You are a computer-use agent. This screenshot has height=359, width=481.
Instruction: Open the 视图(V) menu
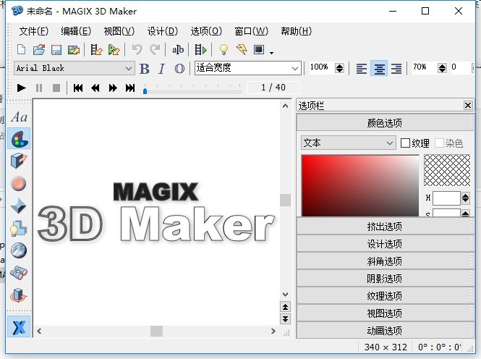(119, 31)
